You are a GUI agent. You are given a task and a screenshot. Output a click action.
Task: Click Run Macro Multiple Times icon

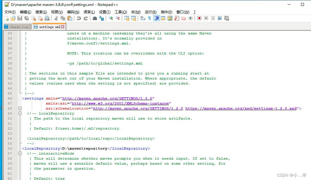tap(220, 18)
